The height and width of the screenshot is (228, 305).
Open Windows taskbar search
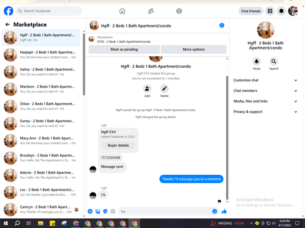17,223
